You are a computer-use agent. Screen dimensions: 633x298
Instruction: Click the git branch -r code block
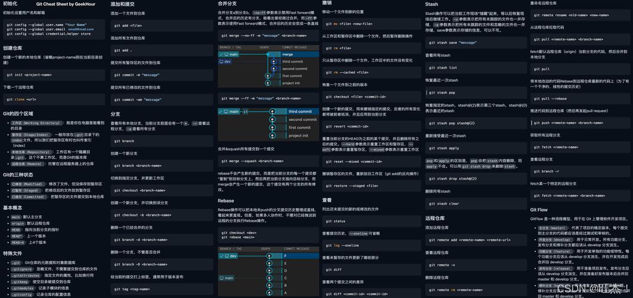580,171
